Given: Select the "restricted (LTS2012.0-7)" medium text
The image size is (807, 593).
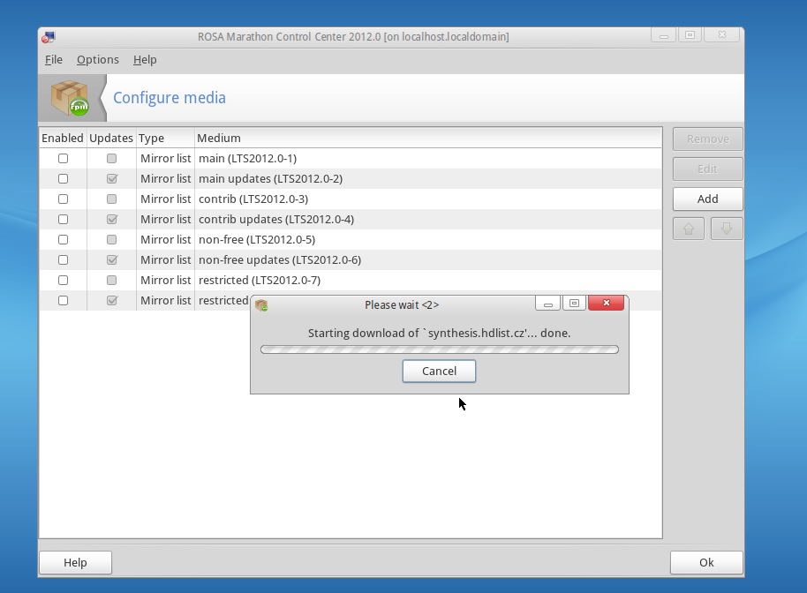Looking at the screenshot, I should [x=260, y=281].
